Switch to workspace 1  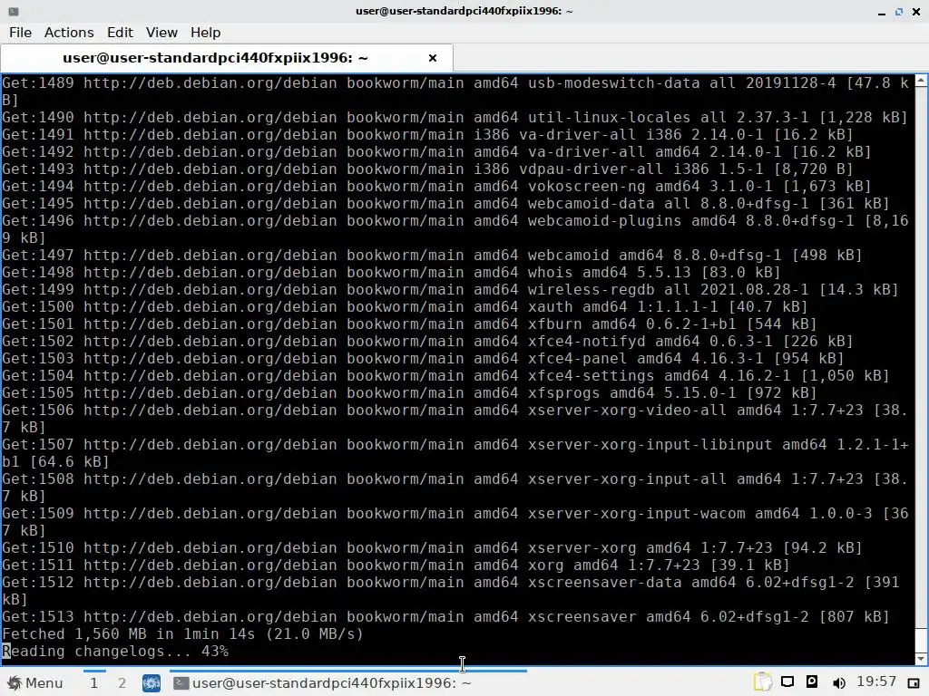pos(93,683)
